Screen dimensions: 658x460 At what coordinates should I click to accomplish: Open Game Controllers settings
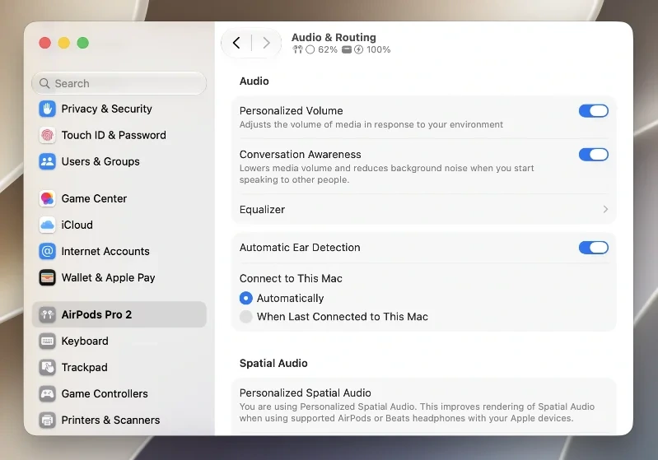pyautogui.click(x=119, y=393)
